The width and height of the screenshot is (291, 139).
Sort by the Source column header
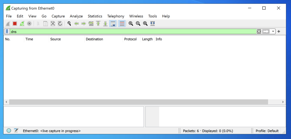(x=67, y=39)
